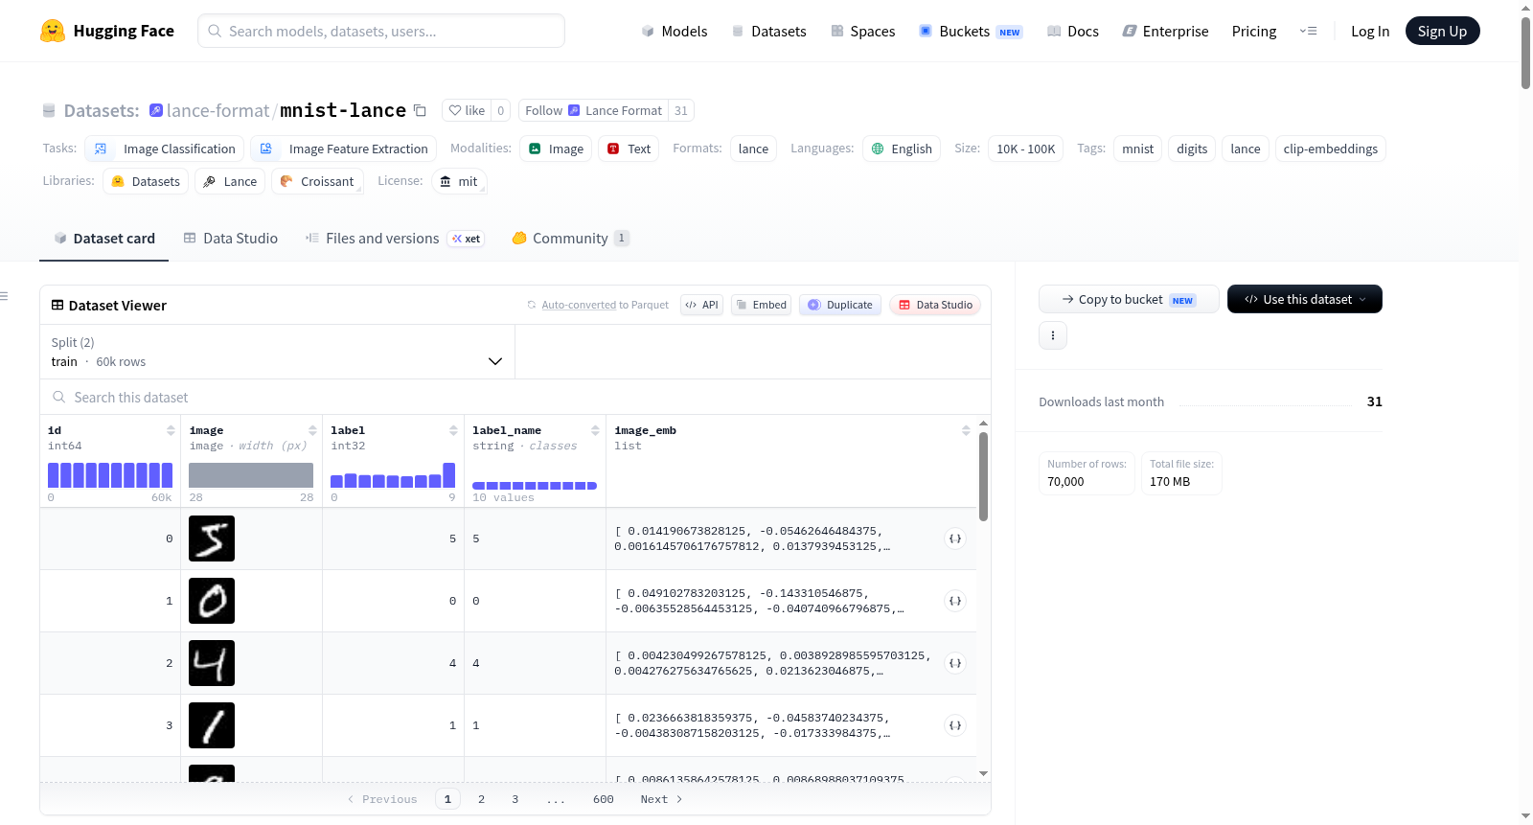This screenshot has height=825, width=1533.
Task: Copy dataset name with the copy icon
Action: [420, 110]
